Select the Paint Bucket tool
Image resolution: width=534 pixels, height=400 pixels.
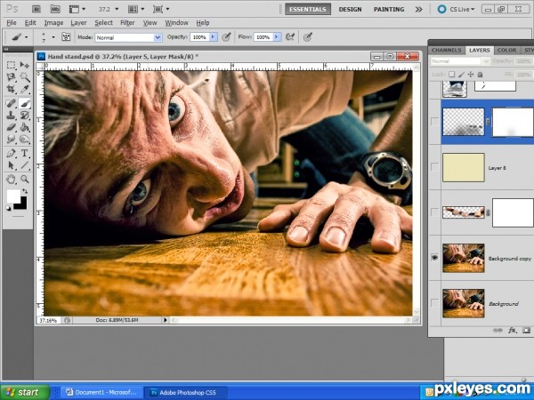(x=25, y=127)
